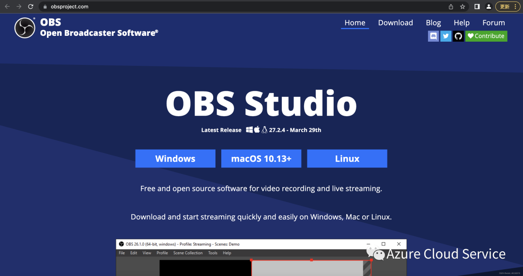Click the 更新 update button
Image resolution: width=523 pixels, height=276 pixels.
coord(505,7)
